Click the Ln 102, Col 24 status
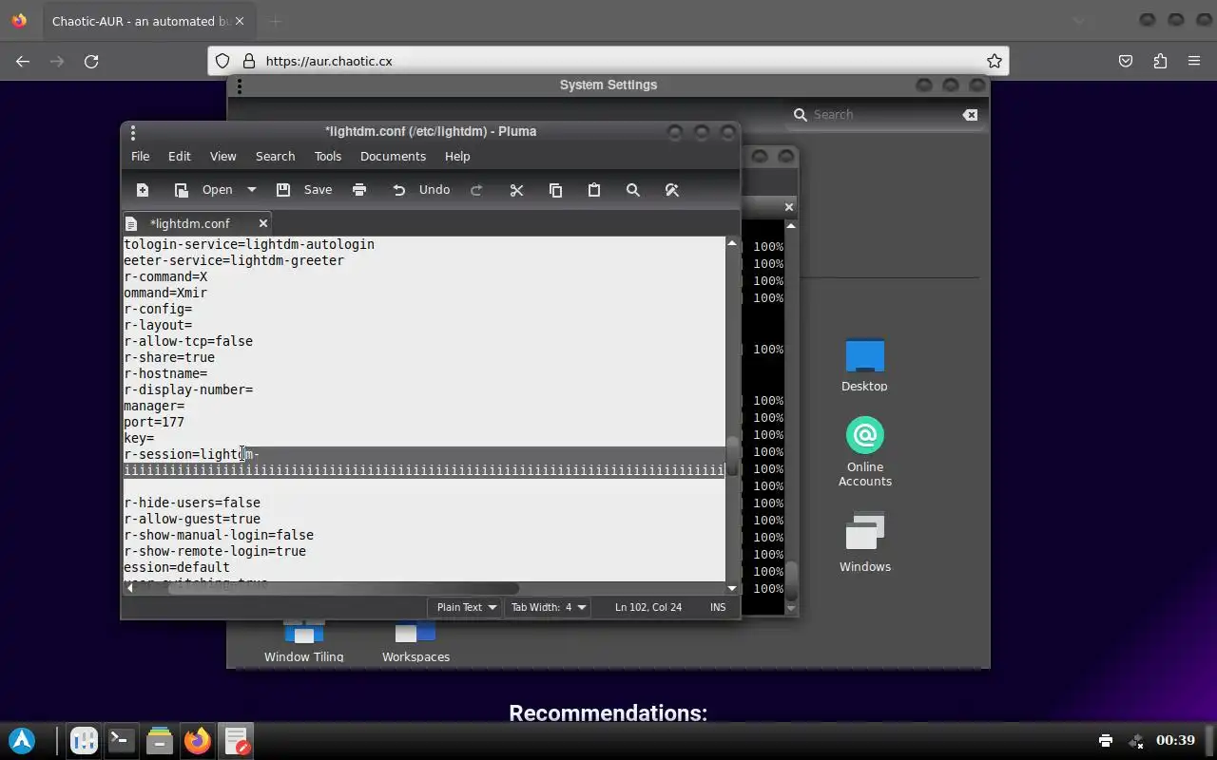1217x760 pixels. pyautogui.click(x=648, y=607)
